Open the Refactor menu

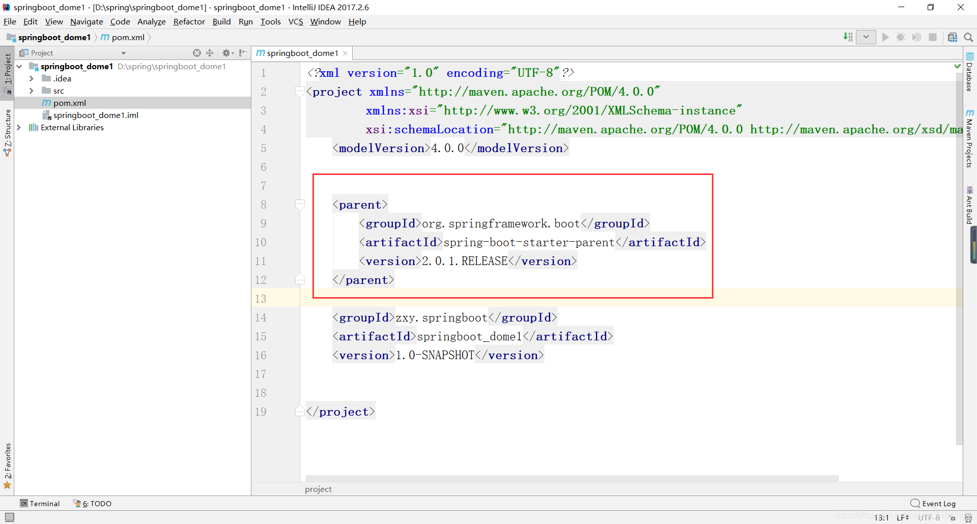pos(189,21)
